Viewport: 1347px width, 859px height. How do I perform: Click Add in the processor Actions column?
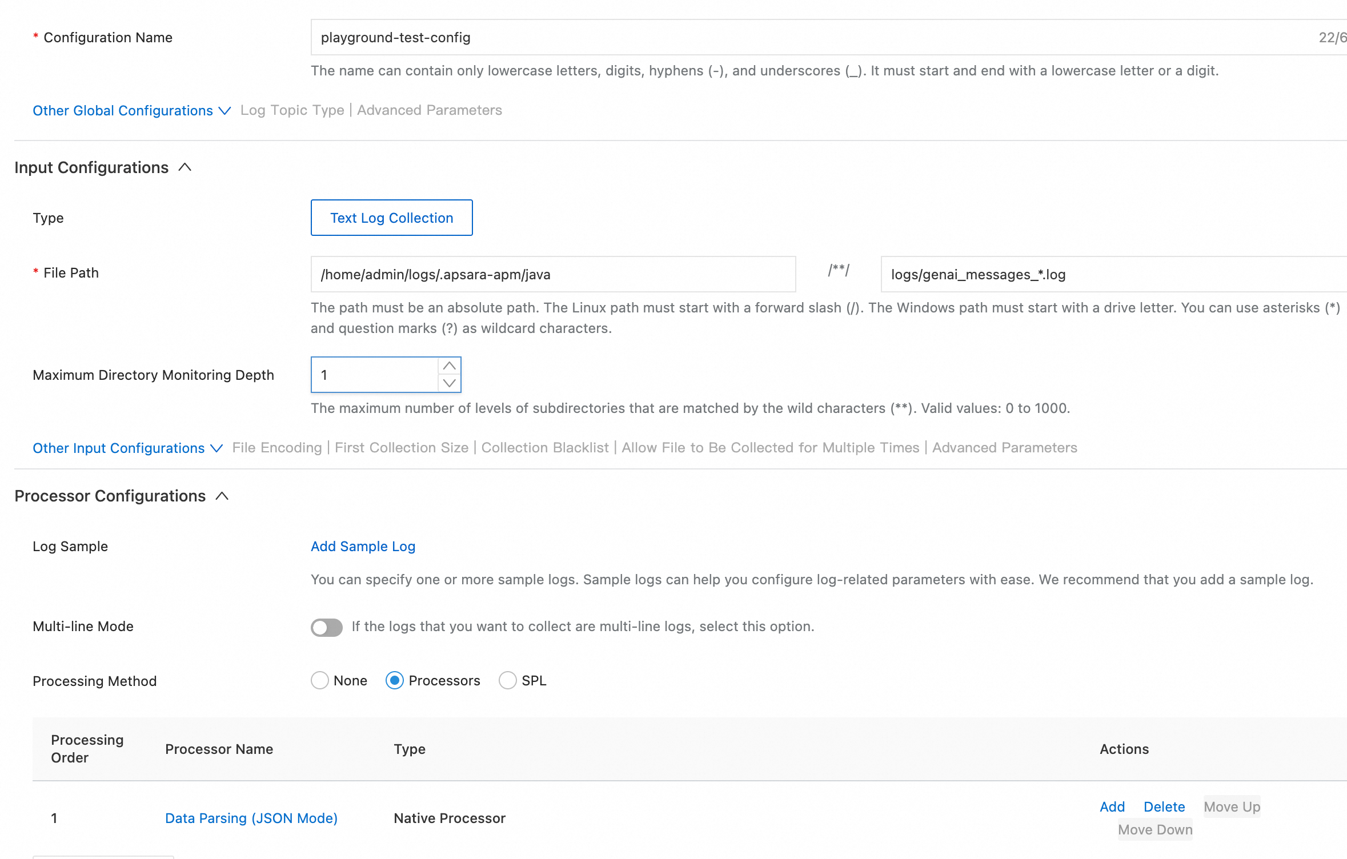1112,806
